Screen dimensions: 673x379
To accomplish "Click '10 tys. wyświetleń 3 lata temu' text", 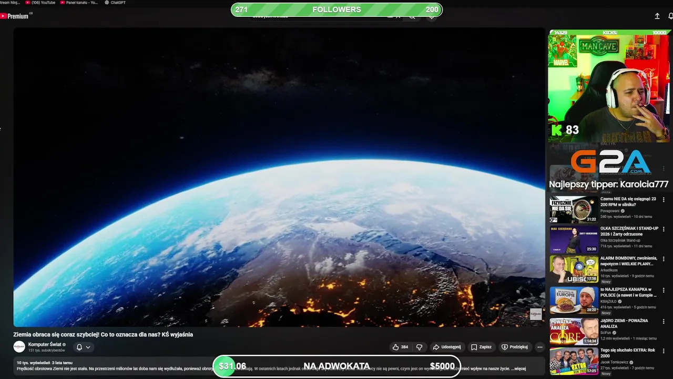I will point(45,363).
